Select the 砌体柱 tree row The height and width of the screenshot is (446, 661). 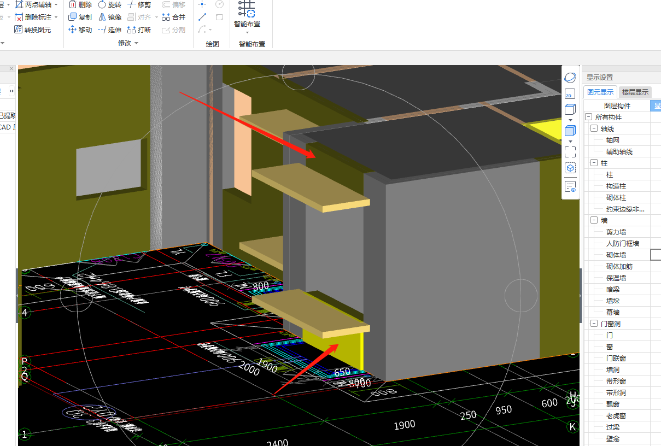coord(617,197)
